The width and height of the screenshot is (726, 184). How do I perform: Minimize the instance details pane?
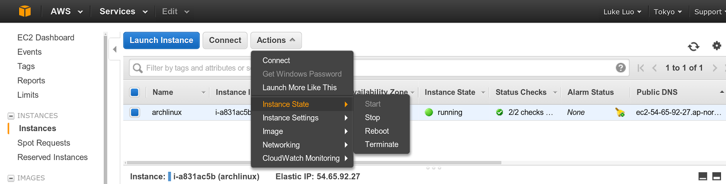pyautogui.click(x=703, y=176)
